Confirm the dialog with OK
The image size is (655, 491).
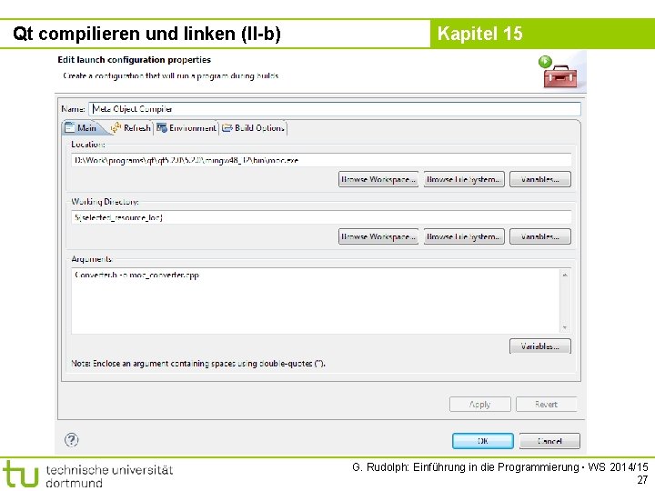click(x=483, y=441)
